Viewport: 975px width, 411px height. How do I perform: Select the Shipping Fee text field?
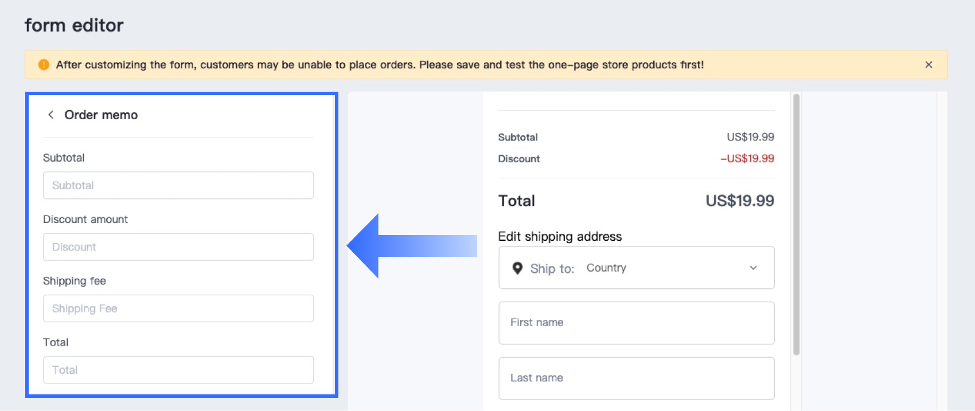tap(178, 308)
